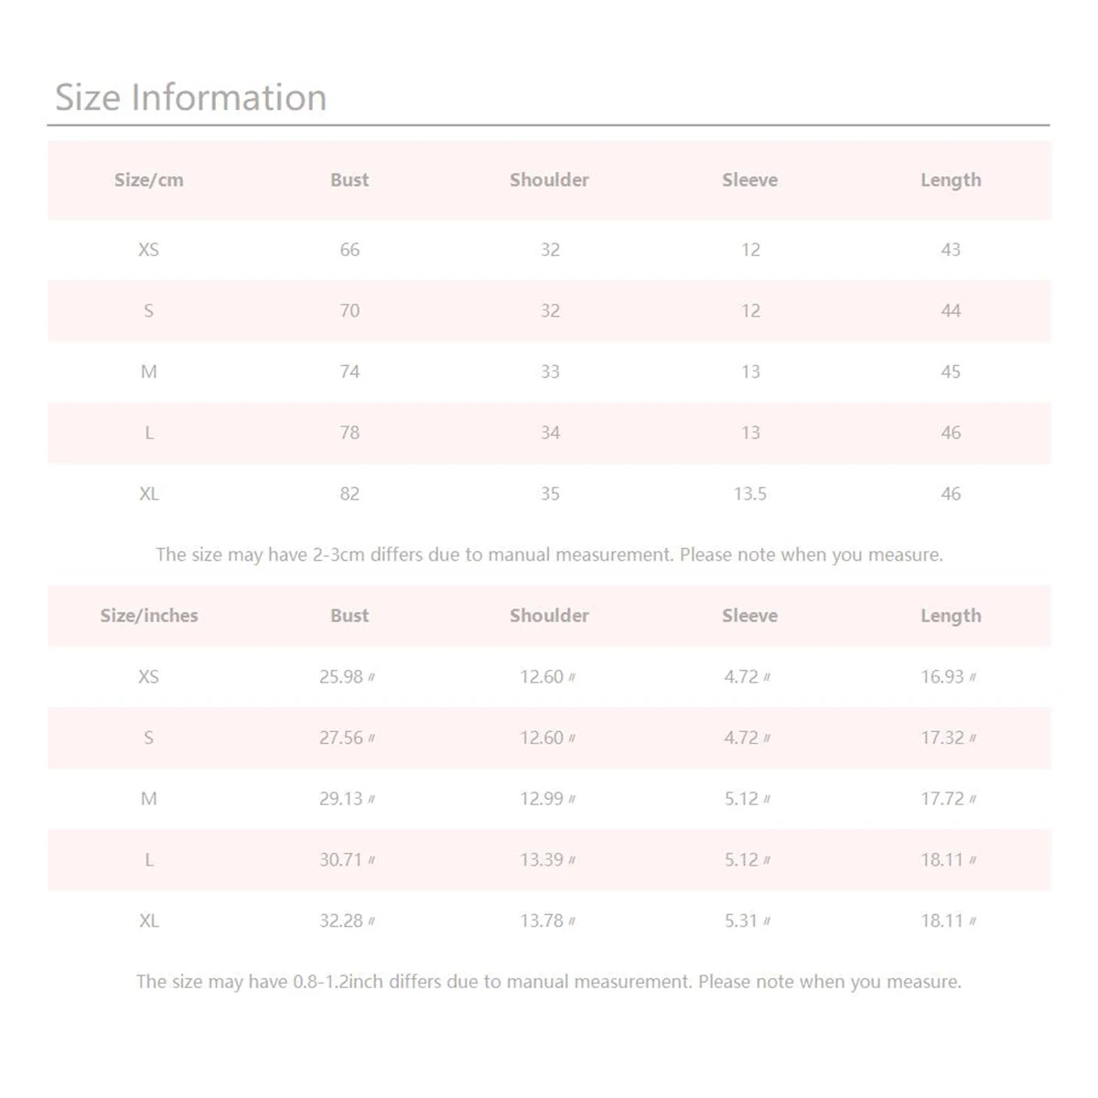The width and height of the screenshot is (1098, 1098).
Task: Click the M length value 45
Action: [951, 371]
